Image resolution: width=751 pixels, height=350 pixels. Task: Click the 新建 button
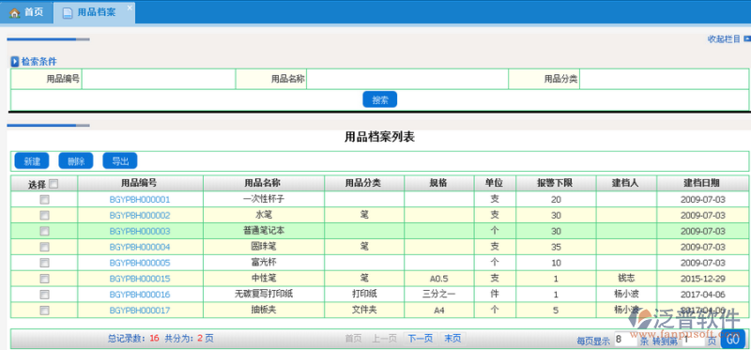(x=32, y=161)
